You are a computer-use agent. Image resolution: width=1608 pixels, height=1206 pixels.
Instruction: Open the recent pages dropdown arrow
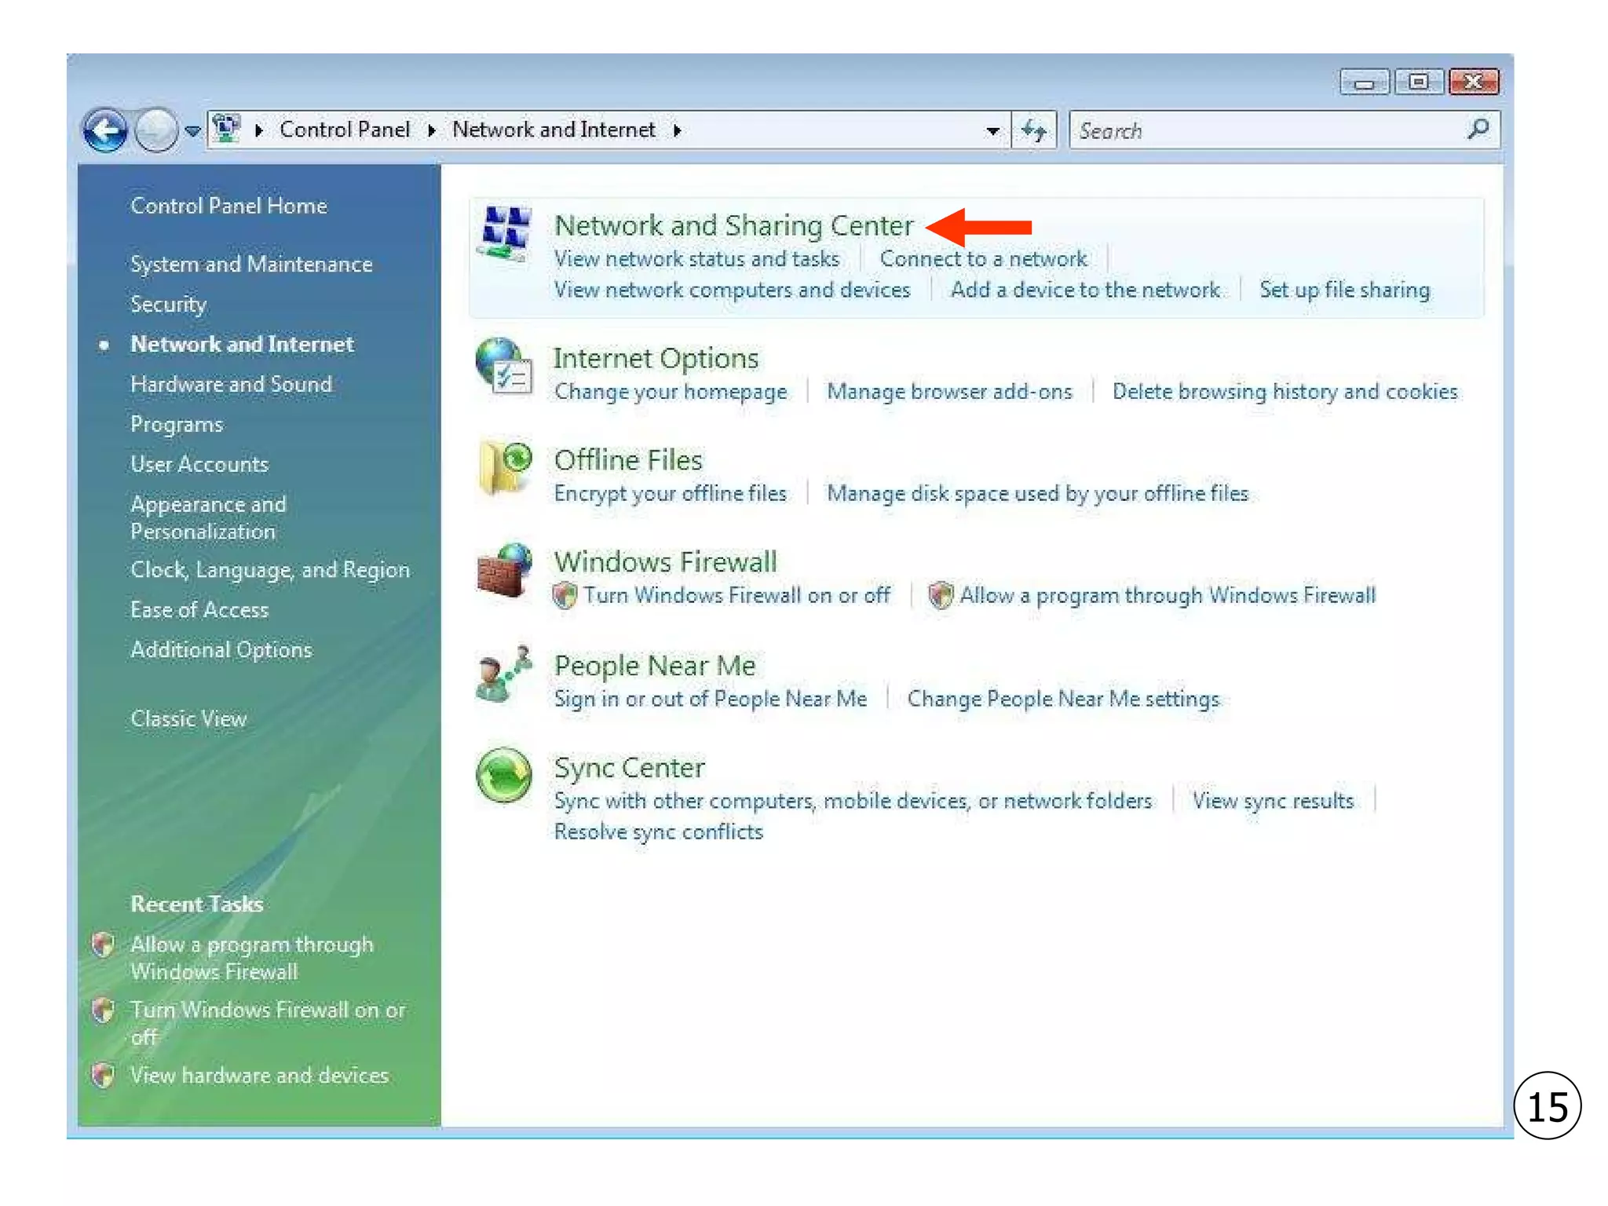point(192,131)
